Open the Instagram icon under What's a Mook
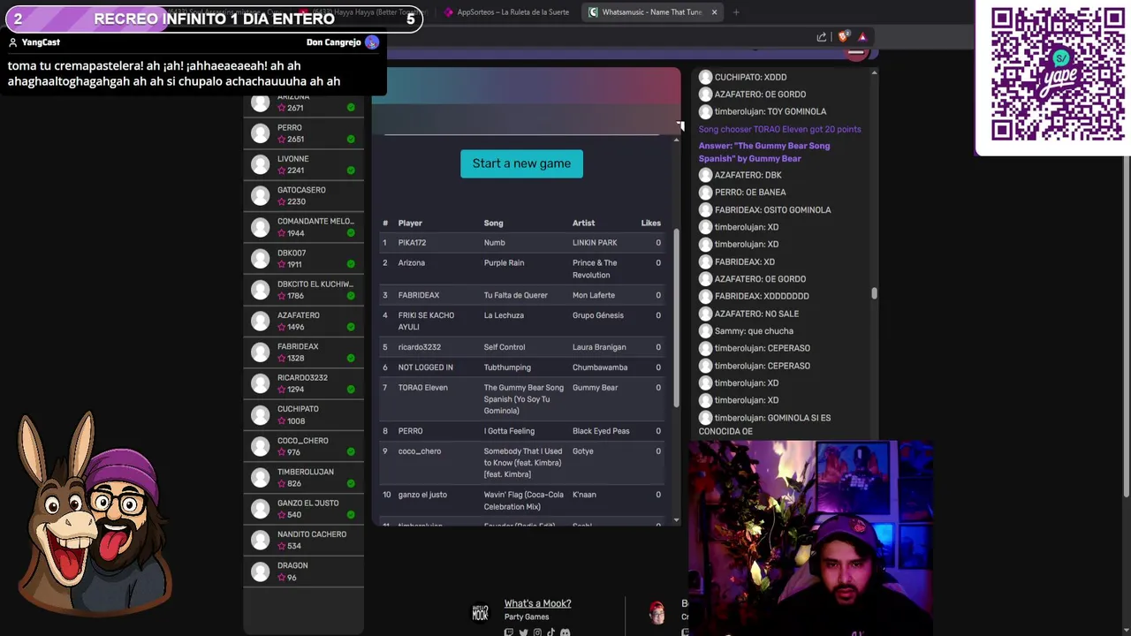Viewport: 1131px width, 636px height. (x=537, y=632)
